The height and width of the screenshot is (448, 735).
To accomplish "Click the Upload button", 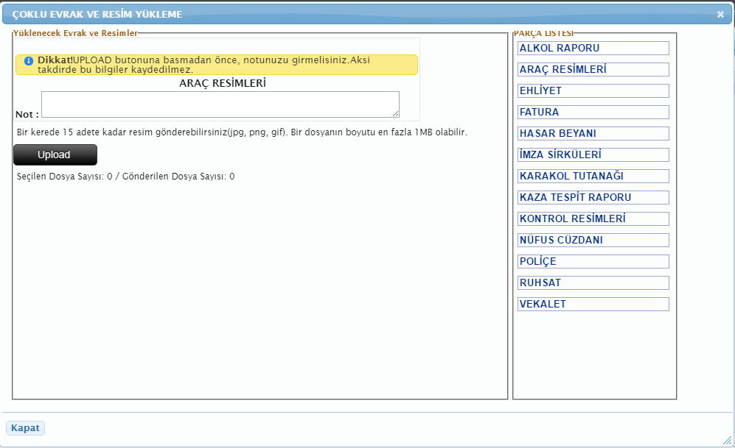I will coord(55,154).
